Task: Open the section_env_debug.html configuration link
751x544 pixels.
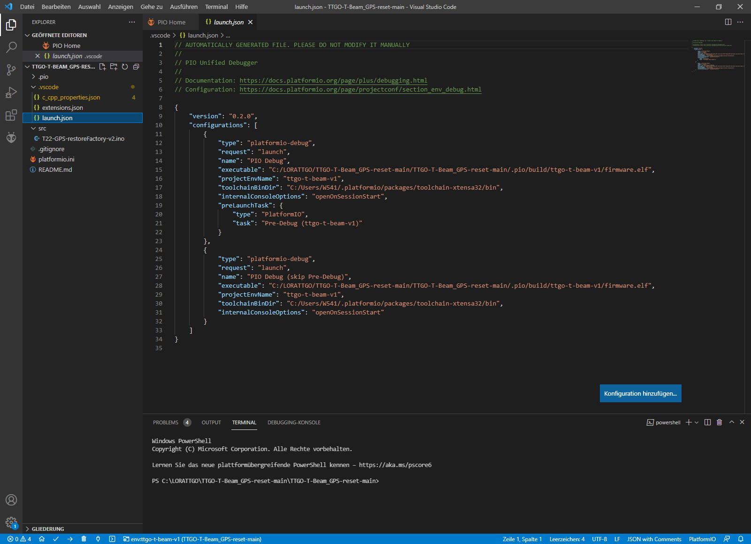Action: (360, 90)
